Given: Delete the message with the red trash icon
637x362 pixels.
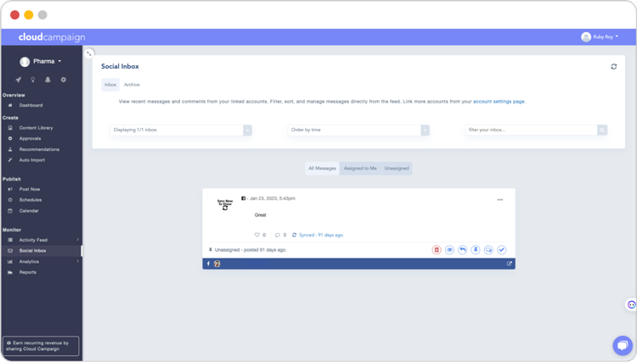Looking at the screenshot, I should click(437, 250).
